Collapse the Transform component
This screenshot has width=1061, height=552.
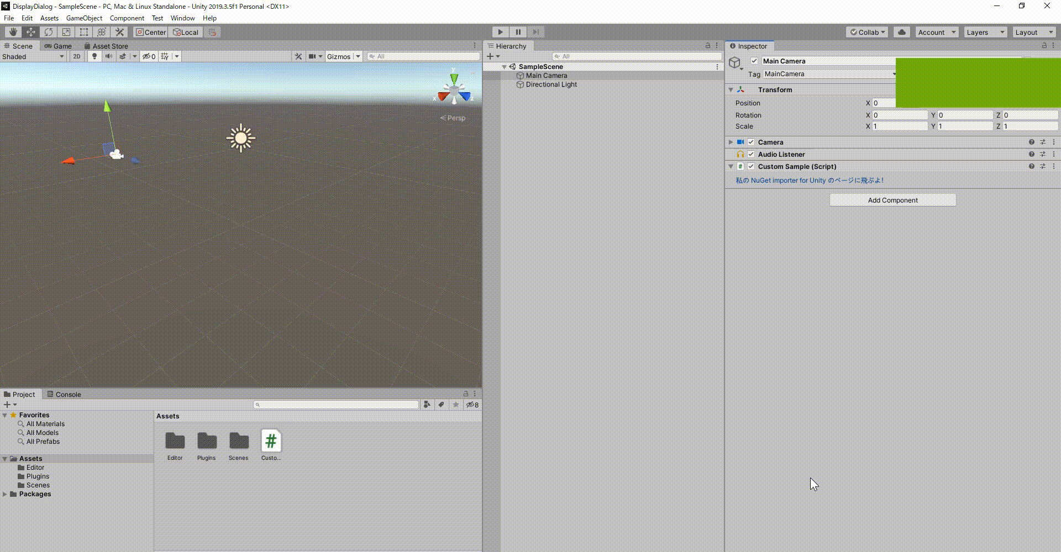click(x=731, y=89)
